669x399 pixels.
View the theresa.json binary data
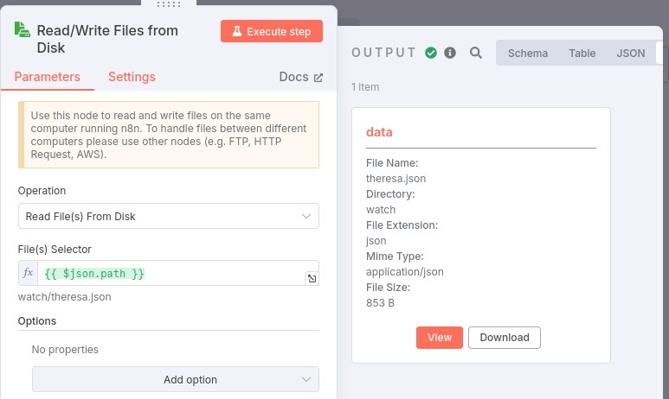(440, 338)
